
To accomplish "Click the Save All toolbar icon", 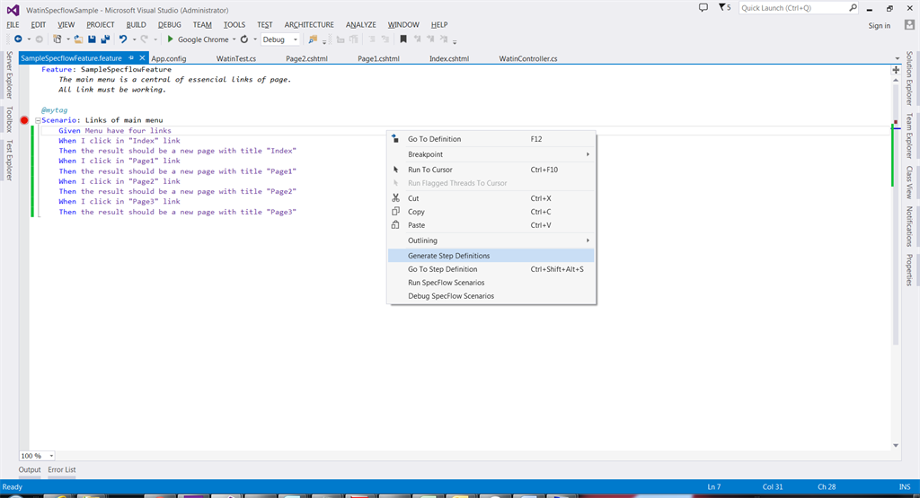I will (105, 39).
